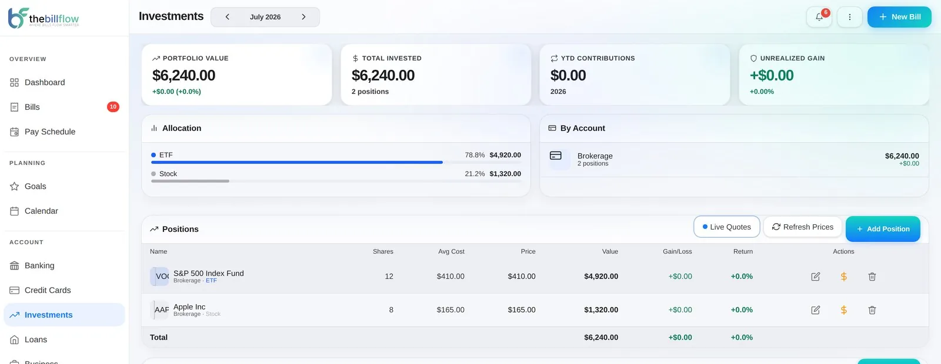Click the Portfolio Value card

point(236,75)
